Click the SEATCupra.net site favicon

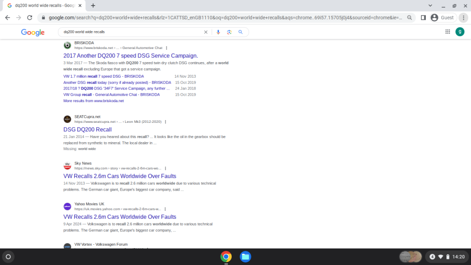coord(67,119)
